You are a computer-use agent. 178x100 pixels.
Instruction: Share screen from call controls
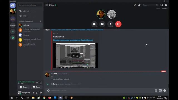tap(102, 24)
